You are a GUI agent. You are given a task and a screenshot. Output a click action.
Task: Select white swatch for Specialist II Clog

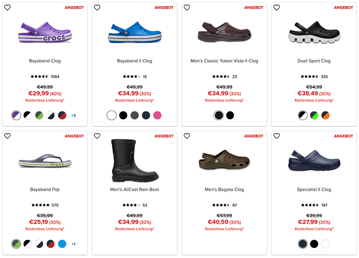(x=326, y=244)
